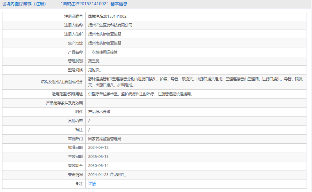The image size is (312, 192).
Task: Open the 详情 link
Action: (x=92, y=184)
